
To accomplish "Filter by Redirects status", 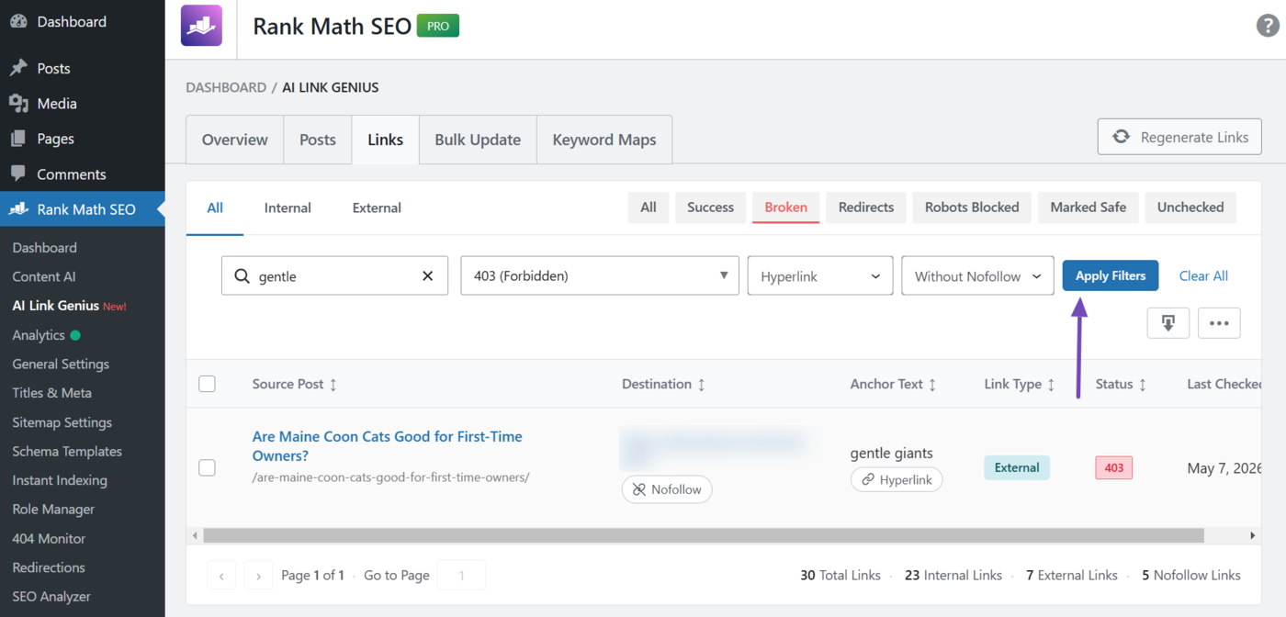I will [x=866, y=208].
